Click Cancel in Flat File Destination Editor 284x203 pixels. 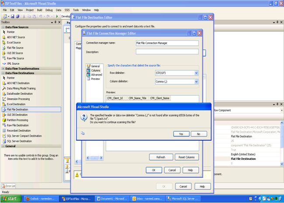(183, 186)
